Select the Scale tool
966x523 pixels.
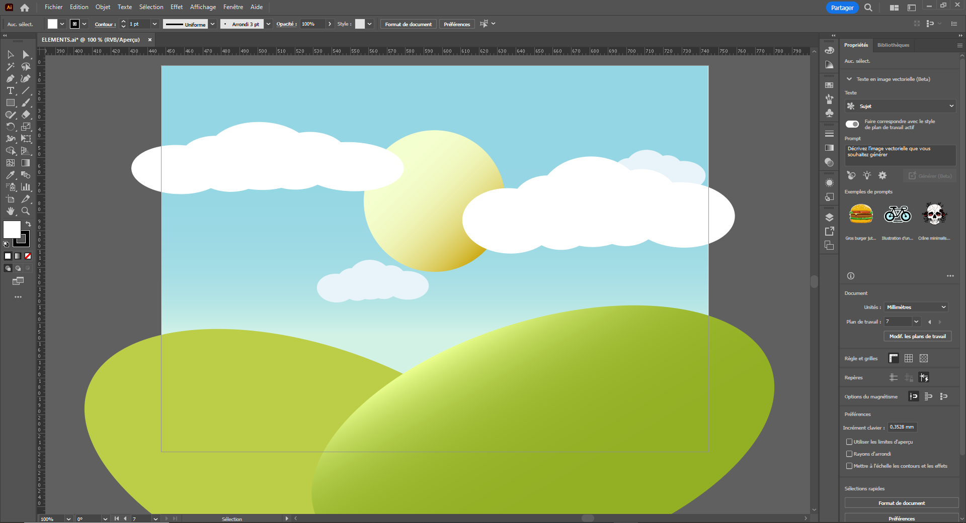point(26,127)
